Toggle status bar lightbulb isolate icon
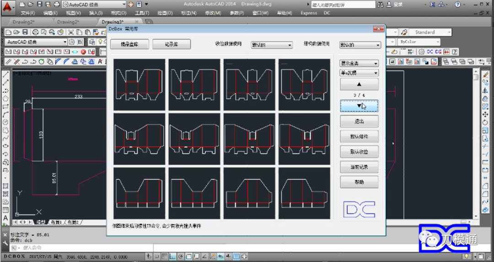494x262 pixels. 466,257
